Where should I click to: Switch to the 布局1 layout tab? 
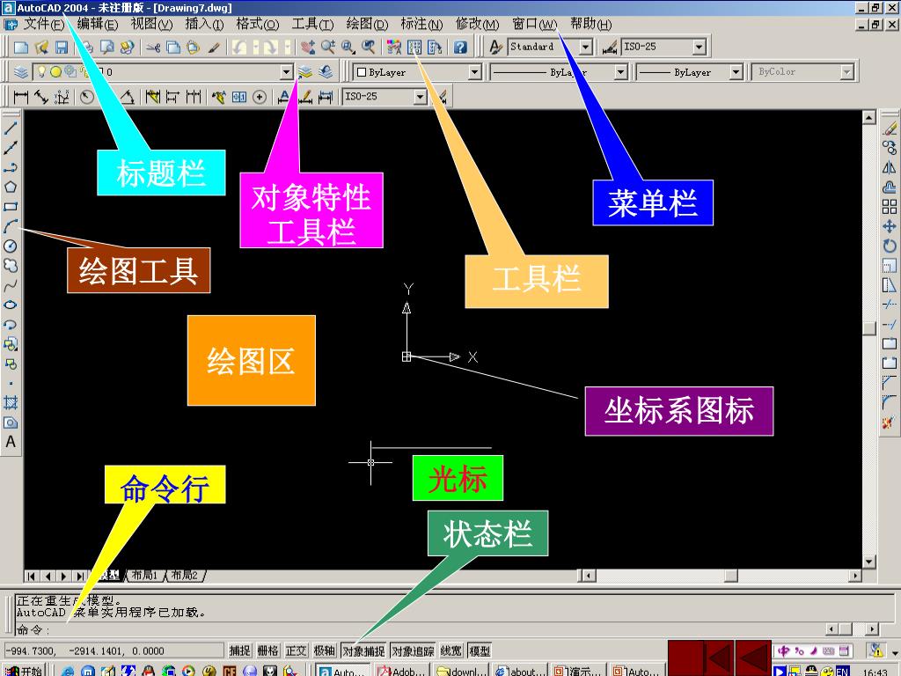(x=144, y=575)
